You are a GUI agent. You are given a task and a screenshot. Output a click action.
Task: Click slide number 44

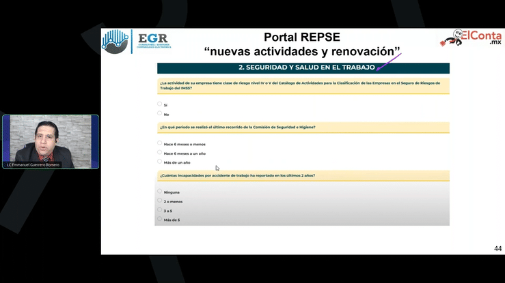click(x=497, y=249)
